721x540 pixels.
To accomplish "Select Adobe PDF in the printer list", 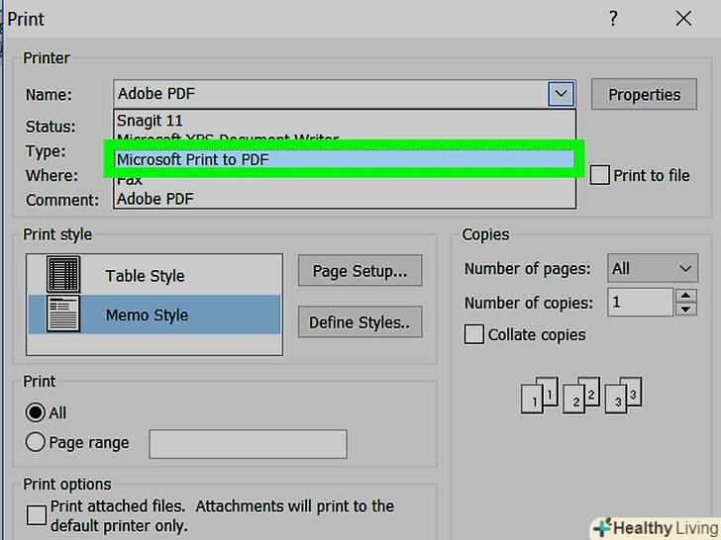I will (x=345, y=199).
